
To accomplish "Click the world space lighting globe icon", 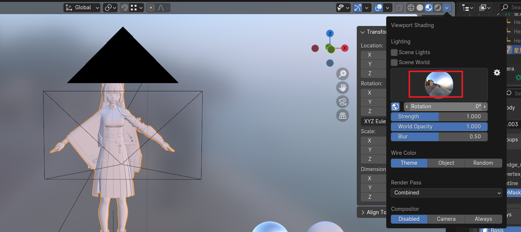I will 395,107.
